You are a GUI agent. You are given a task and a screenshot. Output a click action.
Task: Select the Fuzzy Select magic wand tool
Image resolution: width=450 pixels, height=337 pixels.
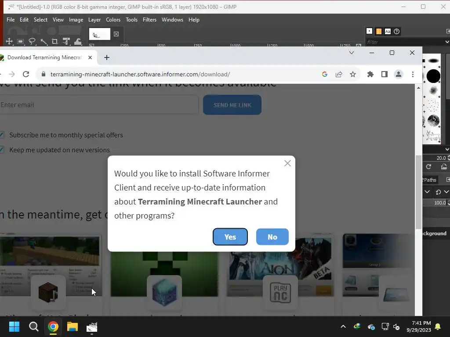click(x=44, y=42)
